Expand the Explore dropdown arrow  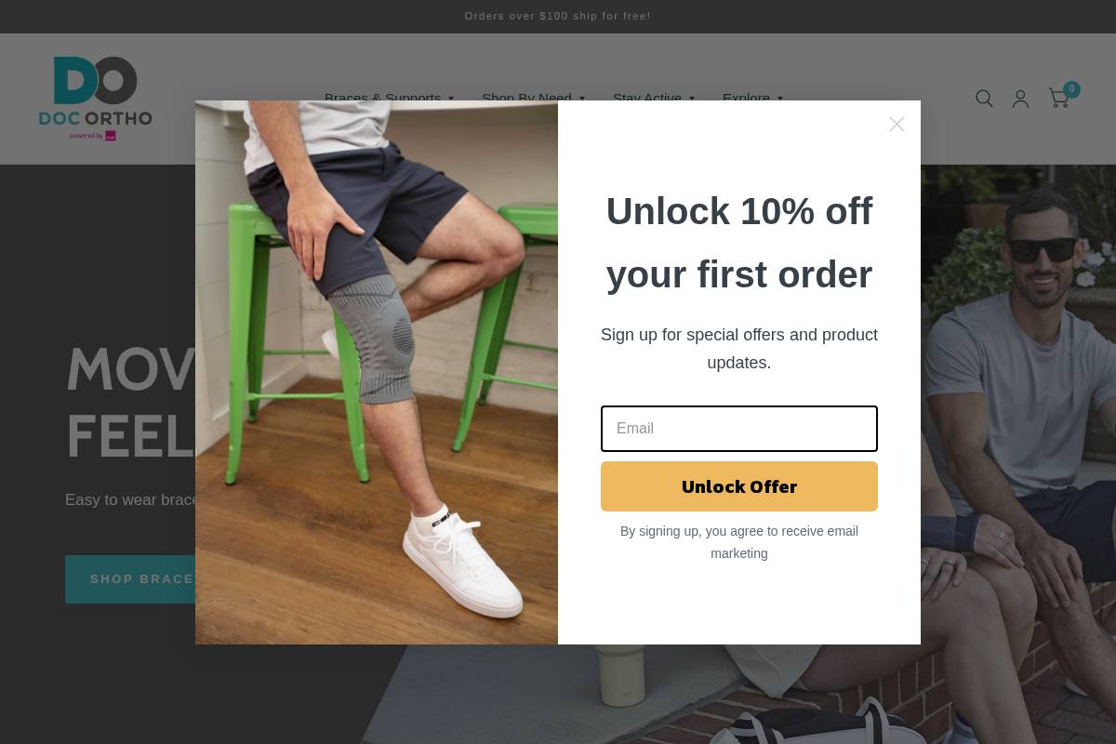click(x=779, y=99)
